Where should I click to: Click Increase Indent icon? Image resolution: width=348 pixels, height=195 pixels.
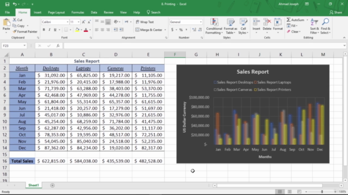click(121, 30)
